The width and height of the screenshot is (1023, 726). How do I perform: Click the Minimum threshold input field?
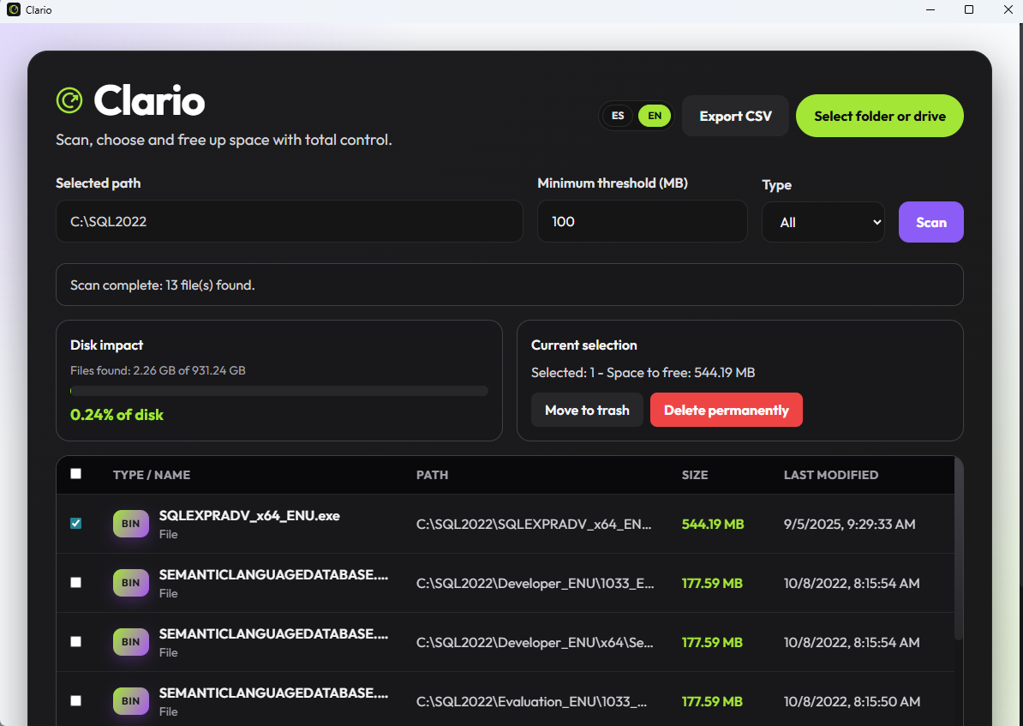642,221
